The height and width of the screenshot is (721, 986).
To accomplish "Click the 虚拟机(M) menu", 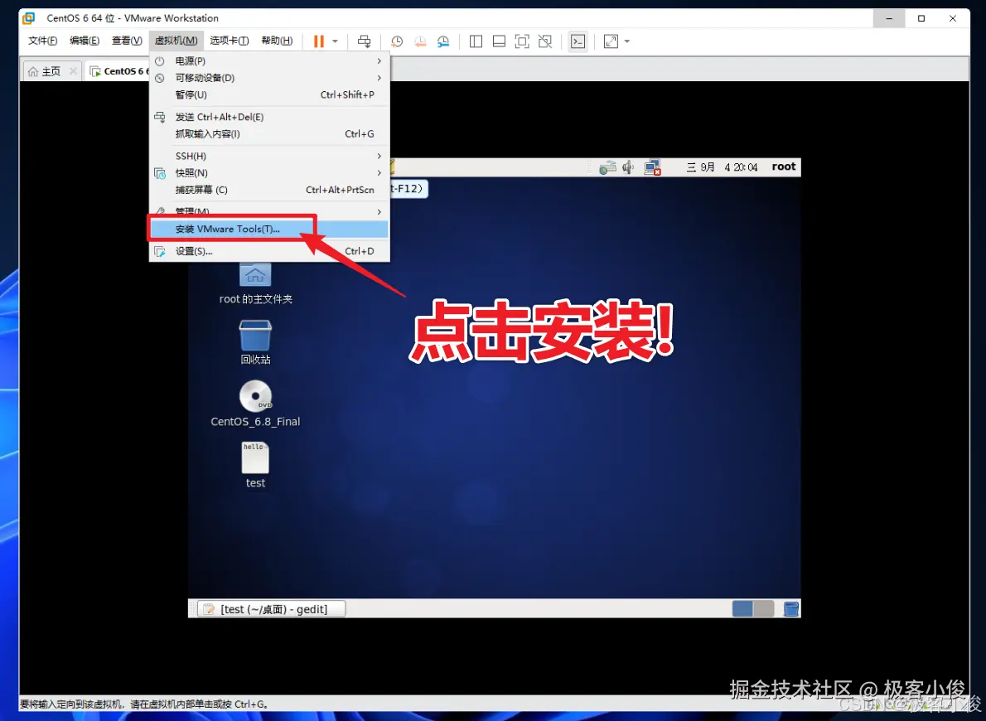I will pos(176,41).
